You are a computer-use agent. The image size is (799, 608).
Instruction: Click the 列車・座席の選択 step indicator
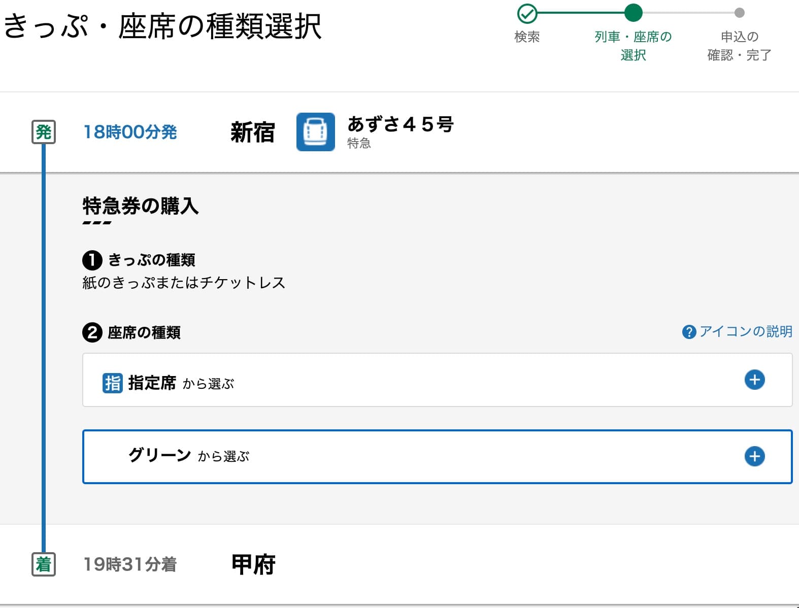pos(633,13)
